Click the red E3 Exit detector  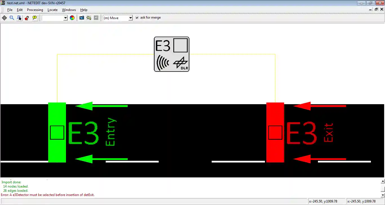click(x=275, y=132)
